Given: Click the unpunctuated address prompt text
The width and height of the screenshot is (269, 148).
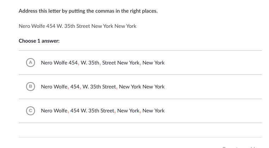Looking at the screenshot, I should 77,26.
